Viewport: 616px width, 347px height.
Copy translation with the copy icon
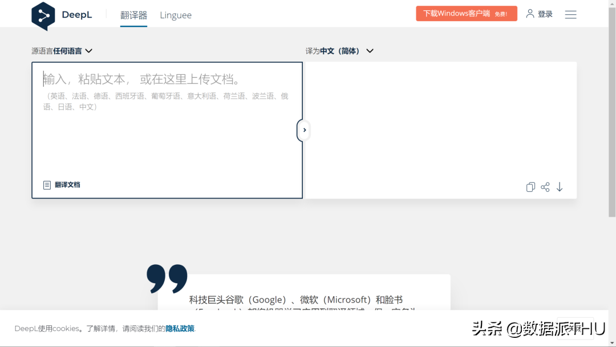(530, 187)
